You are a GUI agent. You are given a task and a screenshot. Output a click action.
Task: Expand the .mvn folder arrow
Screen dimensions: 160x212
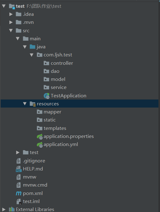(x=11, y=22)
